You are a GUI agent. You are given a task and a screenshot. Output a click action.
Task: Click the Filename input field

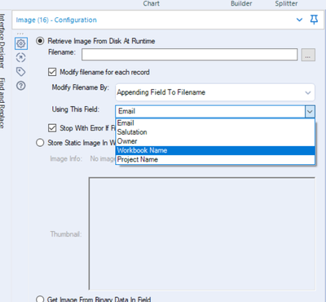(x=190, y=55)
